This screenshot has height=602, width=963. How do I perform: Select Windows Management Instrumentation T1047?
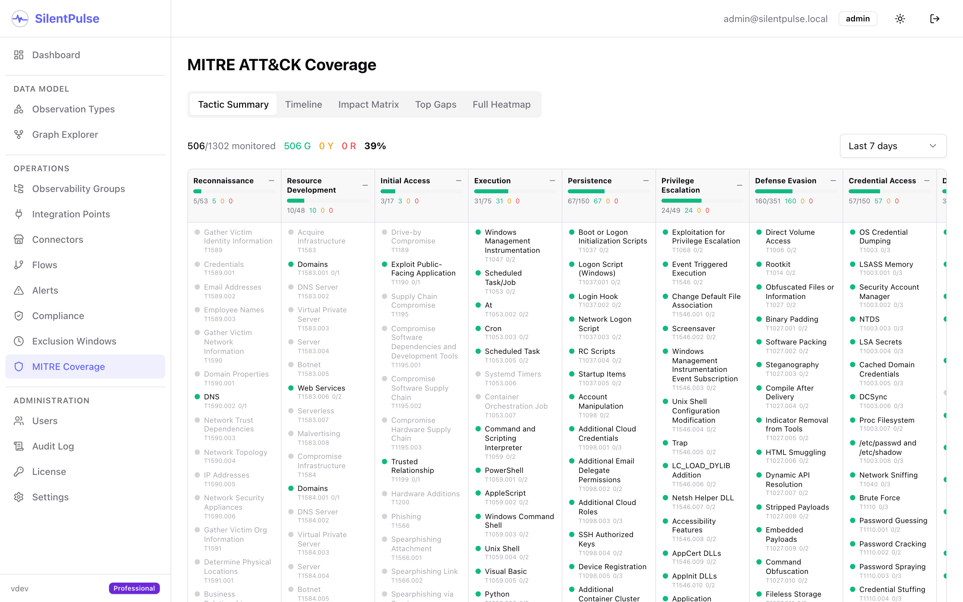pos(515,245)
